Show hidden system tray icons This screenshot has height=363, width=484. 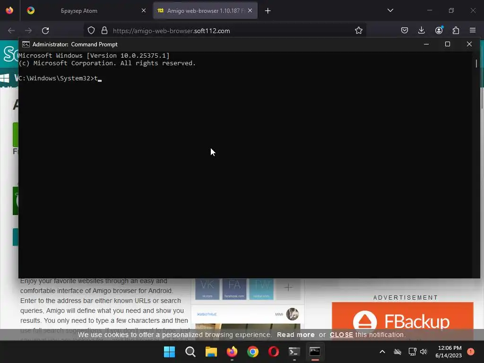coord(382,352)
